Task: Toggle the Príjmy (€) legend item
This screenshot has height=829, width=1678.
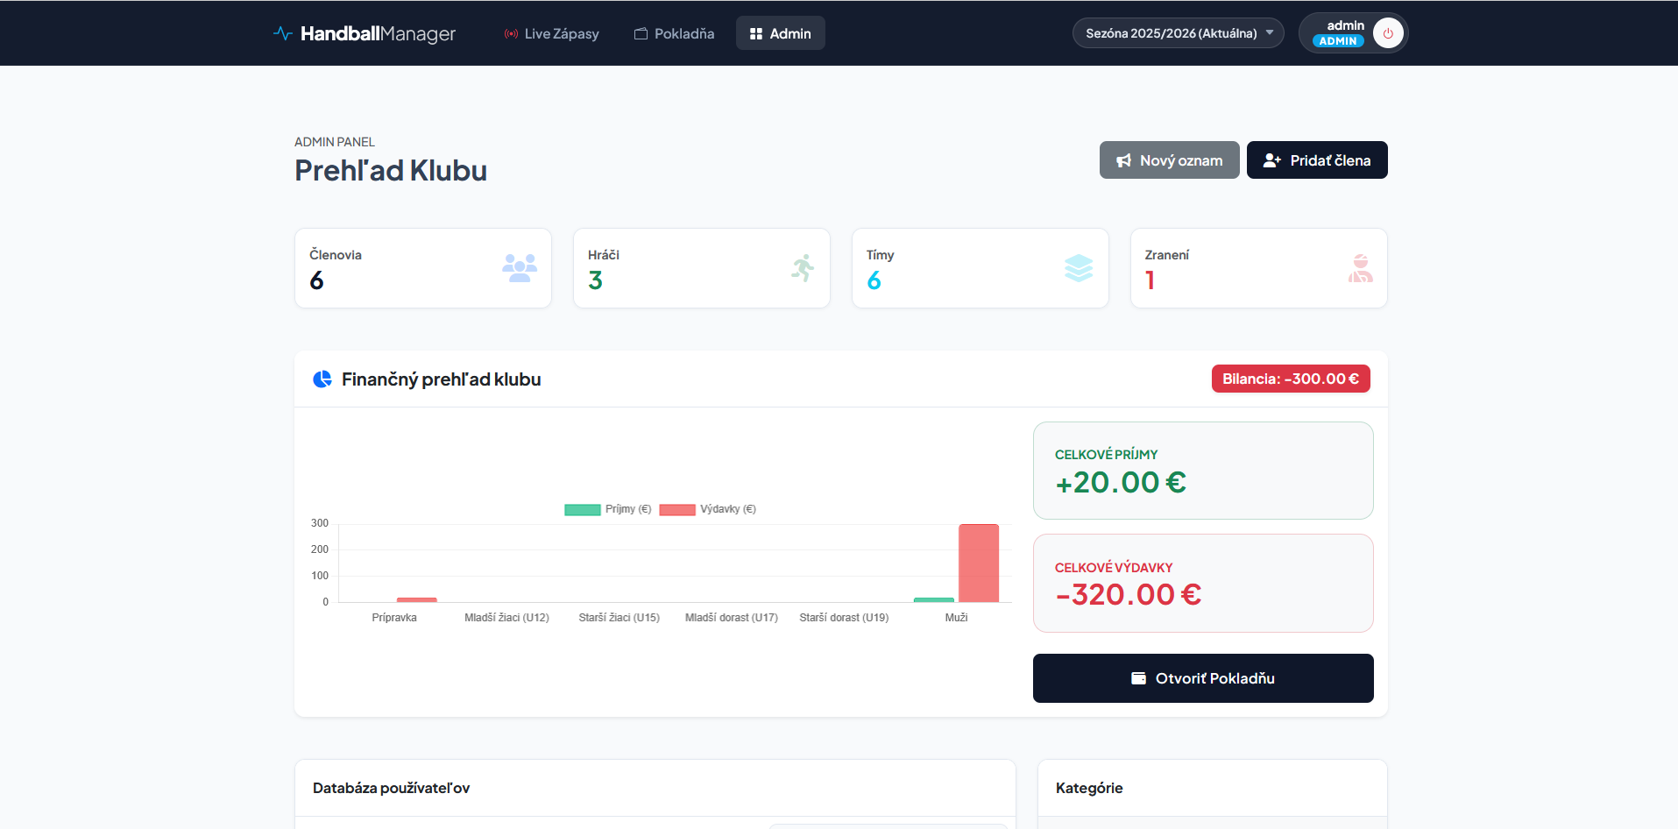Action: coord(608,509)
